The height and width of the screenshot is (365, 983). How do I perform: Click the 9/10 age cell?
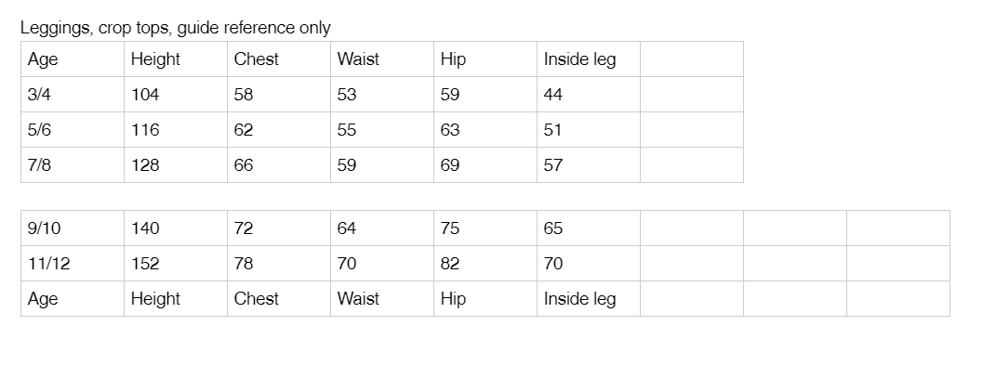pyautogui.click(x=73, y=228)
